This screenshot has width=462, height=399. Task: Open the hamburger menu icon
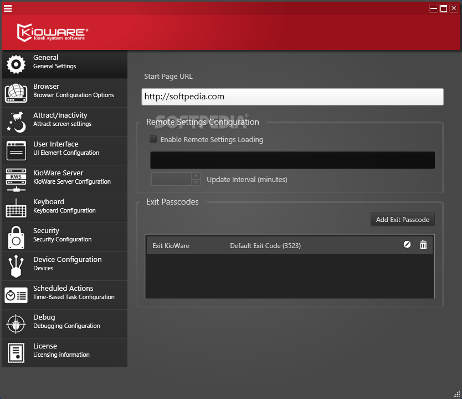8,8
